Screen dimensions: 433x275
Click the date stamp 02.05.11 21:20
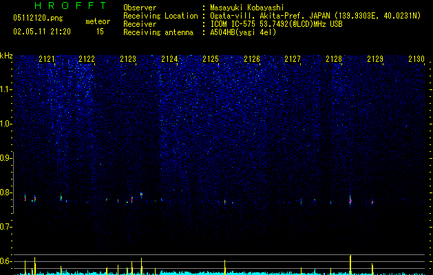point(42,32)
